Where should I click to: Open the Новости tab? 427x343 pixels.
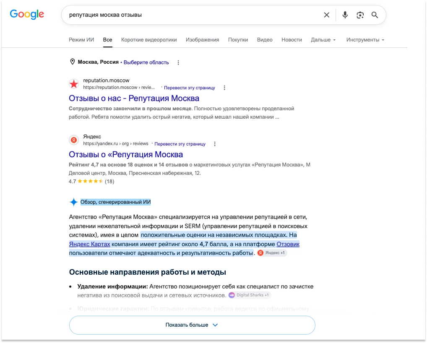point(292,40)
